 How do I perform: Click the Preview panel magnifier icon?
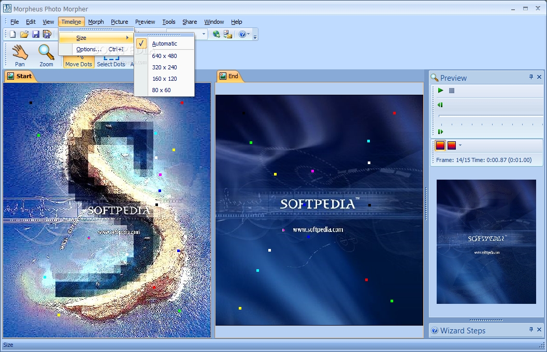click(x=434, y=77)
